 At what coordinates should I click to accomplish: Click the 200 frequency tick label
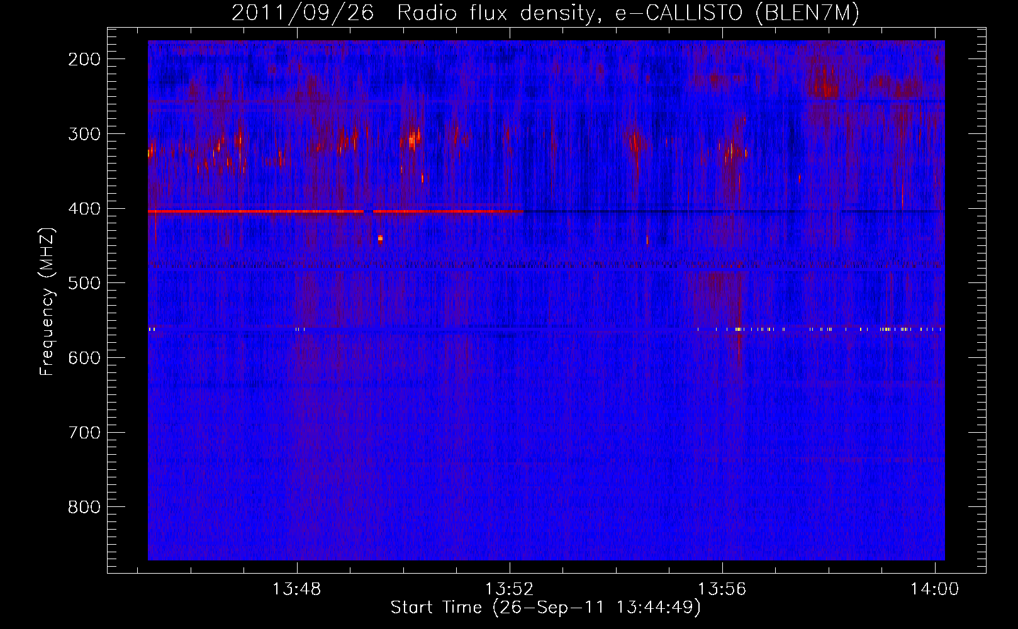click(84, 59)
